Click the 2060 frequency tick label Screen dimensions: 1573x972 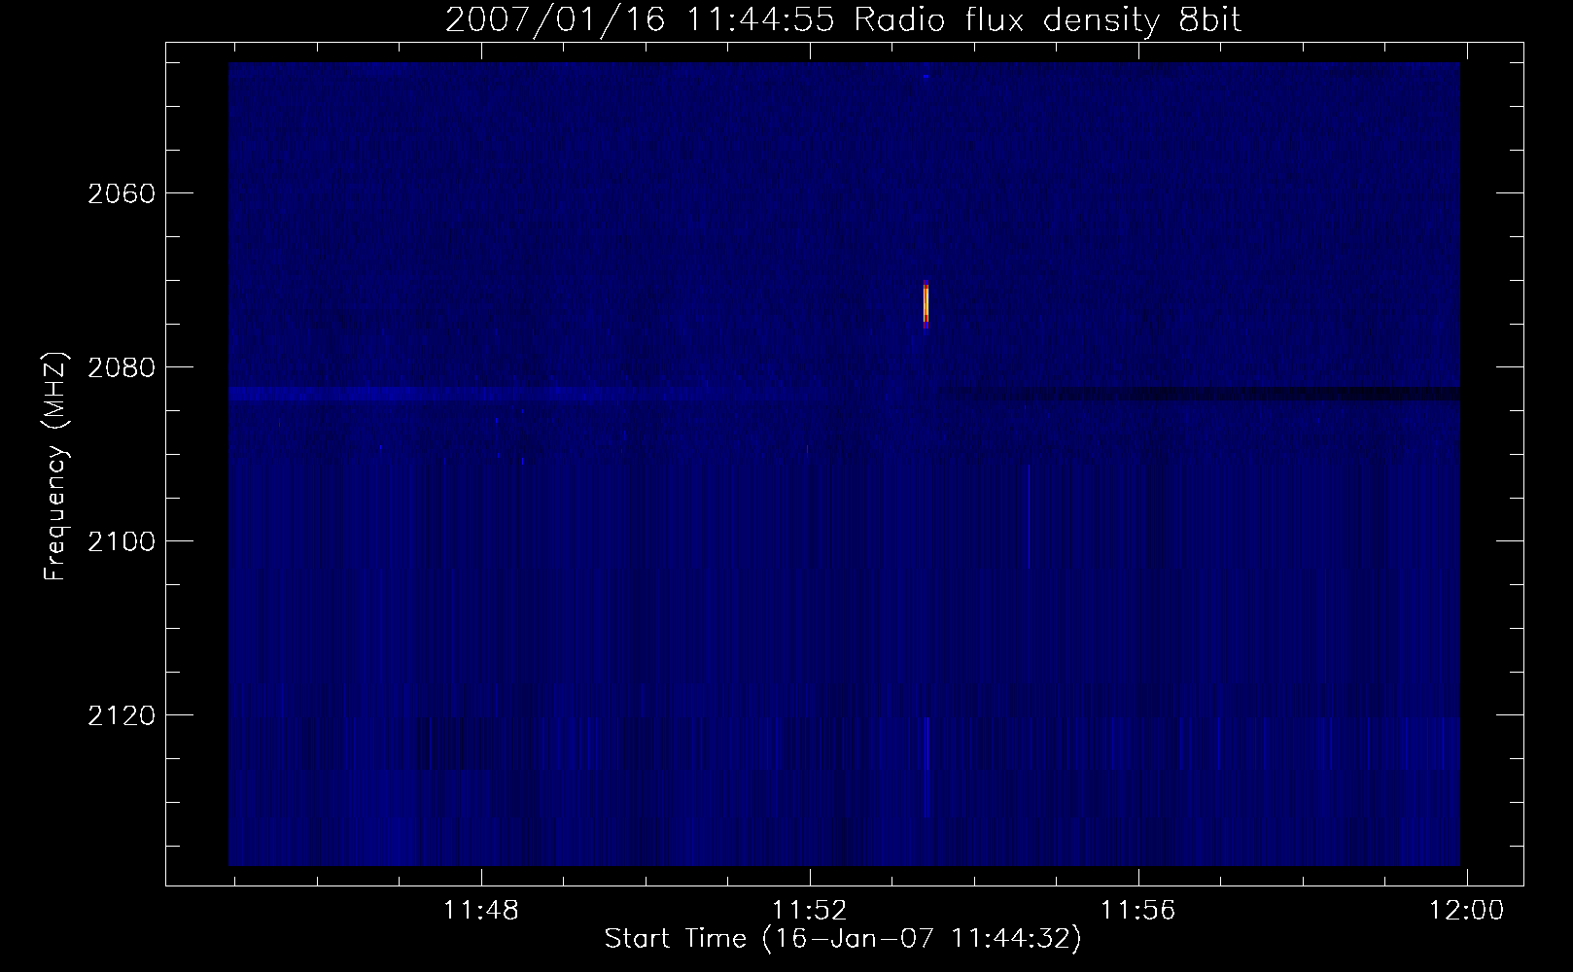(x=122, y=193)
